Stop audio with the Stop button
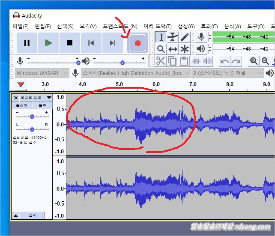This screenshot has width=275, height=236. coord(70,43)
